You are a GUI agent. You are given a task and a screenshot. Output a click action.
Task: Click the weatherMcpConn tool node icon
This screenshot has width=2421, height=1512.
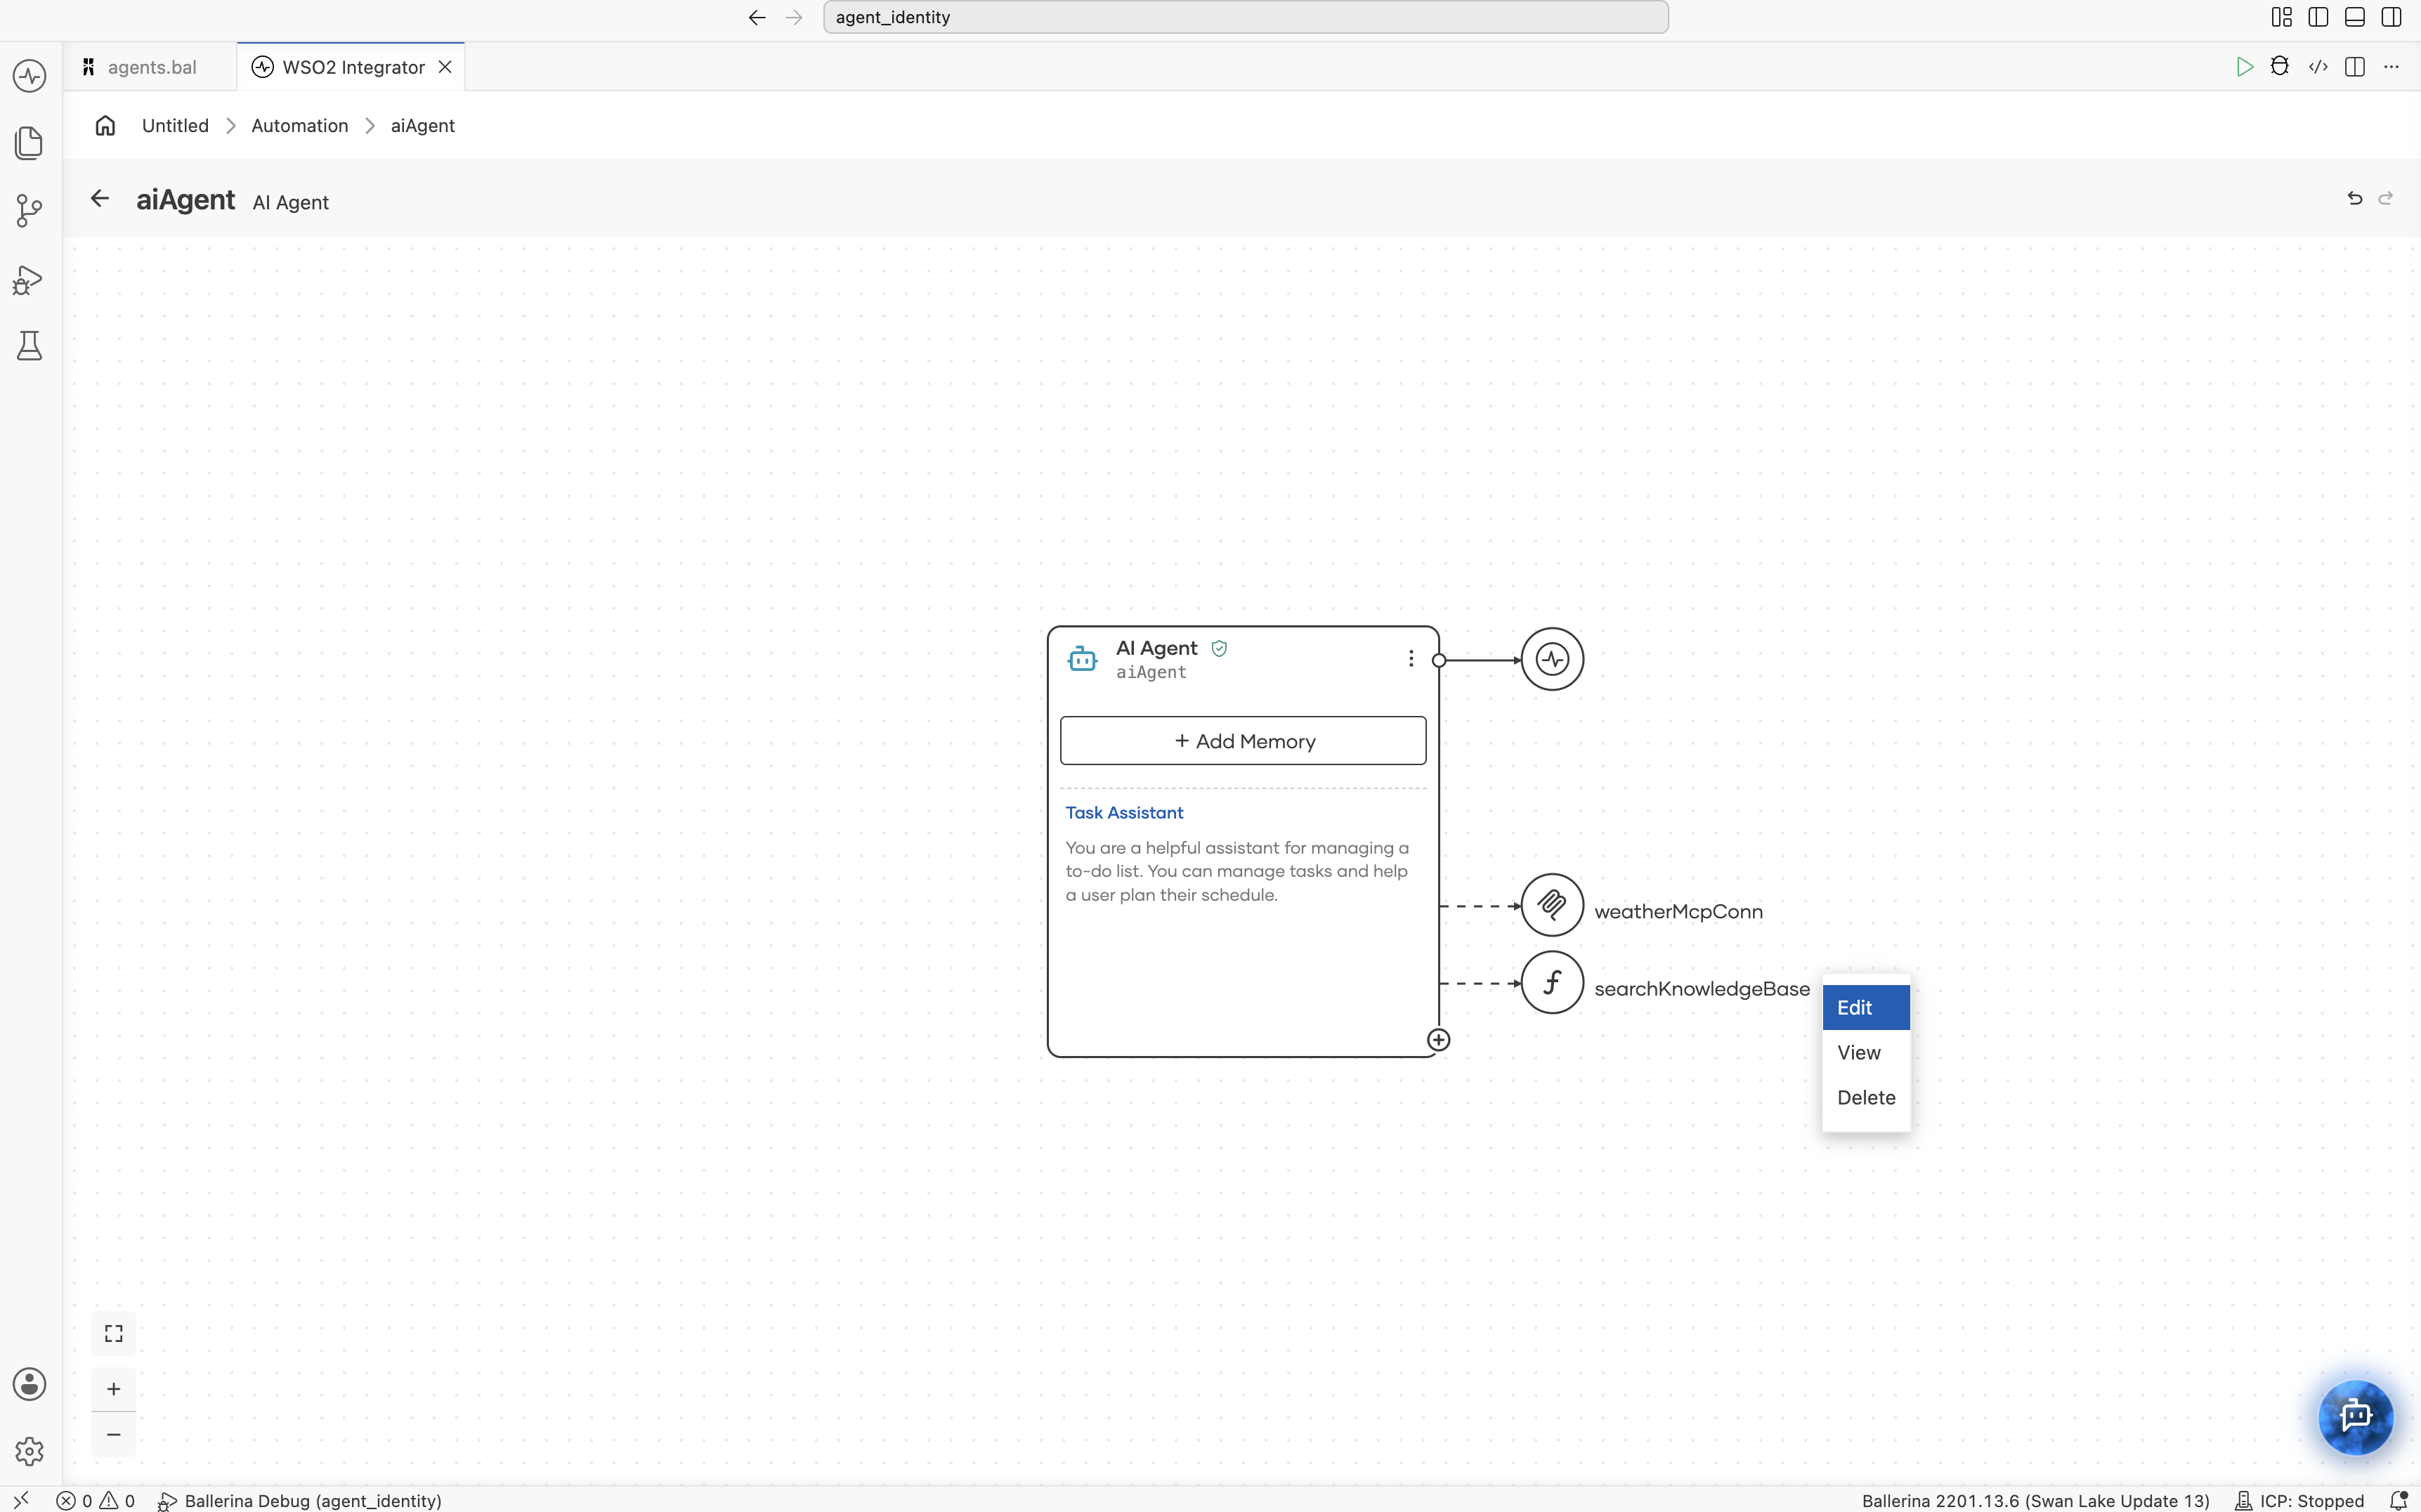click(x=1552, y=905)
